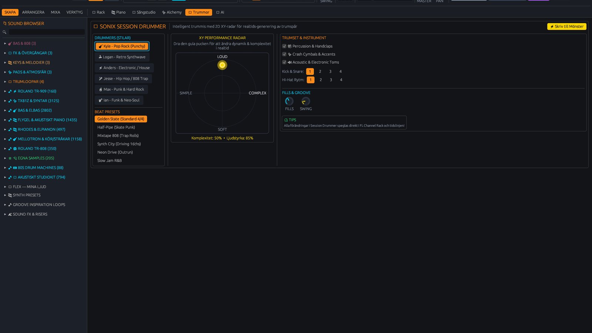This screenshot has width=592, height=333.
Task: Expand the FLYGEL & AKUSTISKT PIANO folder
Action: pos(5,120)
